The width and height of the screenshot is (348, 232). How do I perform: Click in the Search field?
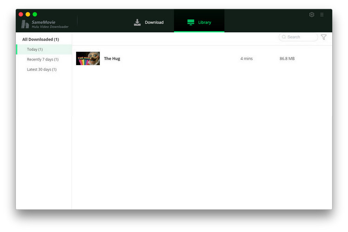coord(298,37)
